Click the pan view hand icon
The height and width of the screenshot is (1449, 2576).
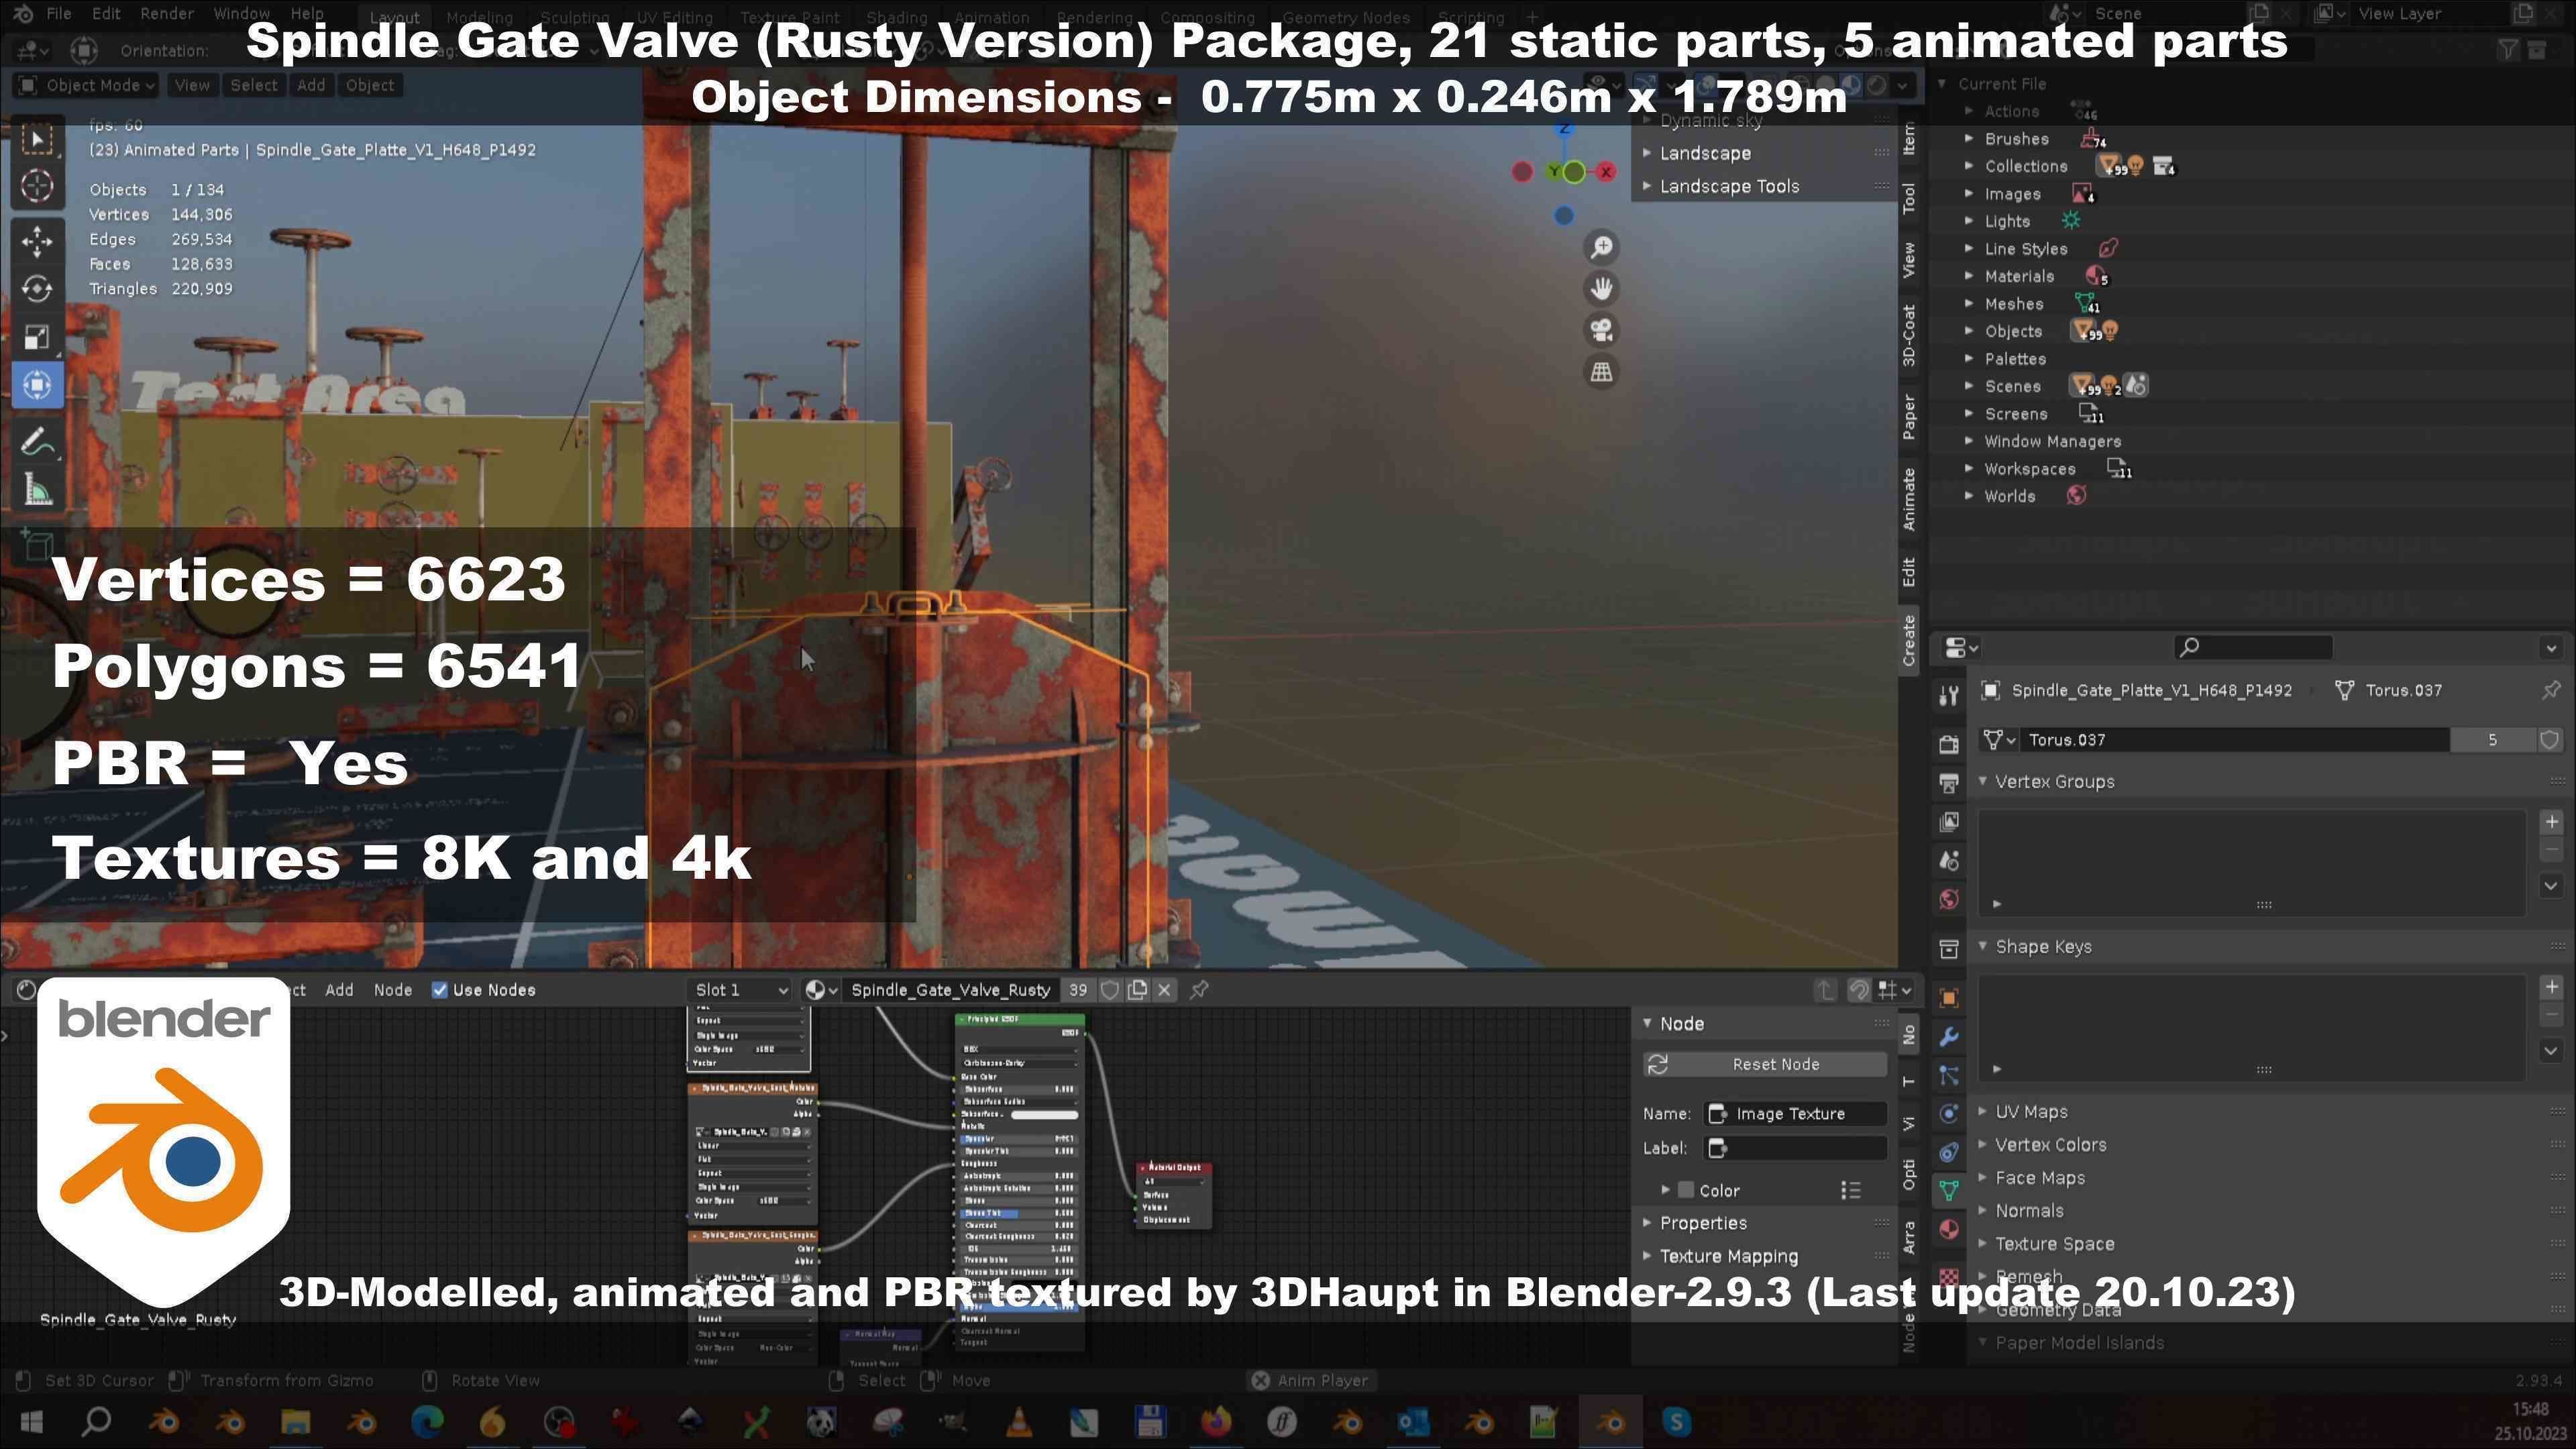(1601, 289)
